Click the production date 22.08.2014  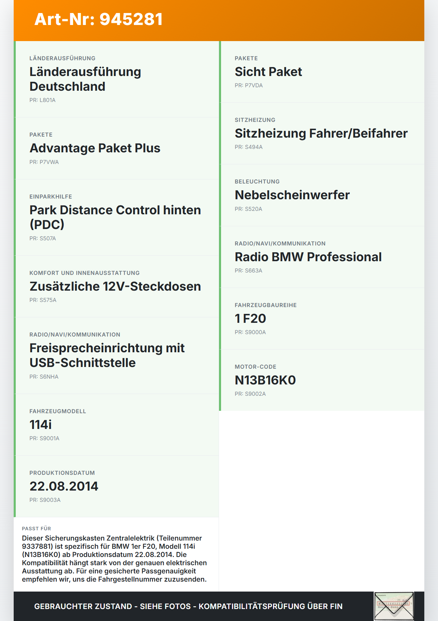64,486
